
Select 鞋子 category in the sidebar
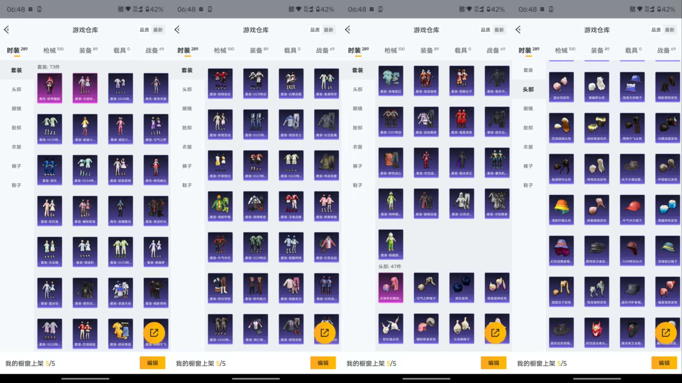point(16,185)
